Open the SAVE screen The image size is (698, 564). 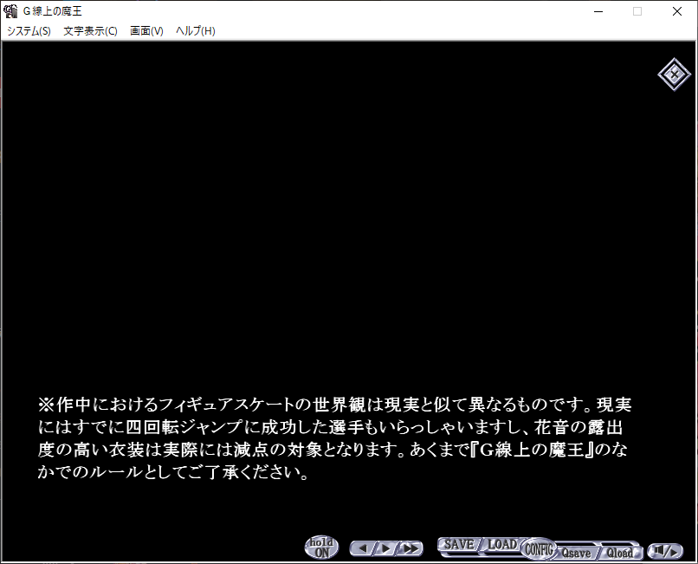tap(458, 544)
